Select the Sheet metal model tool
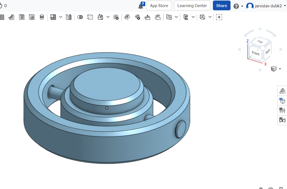The image size is (287, 189). [202, 17]
